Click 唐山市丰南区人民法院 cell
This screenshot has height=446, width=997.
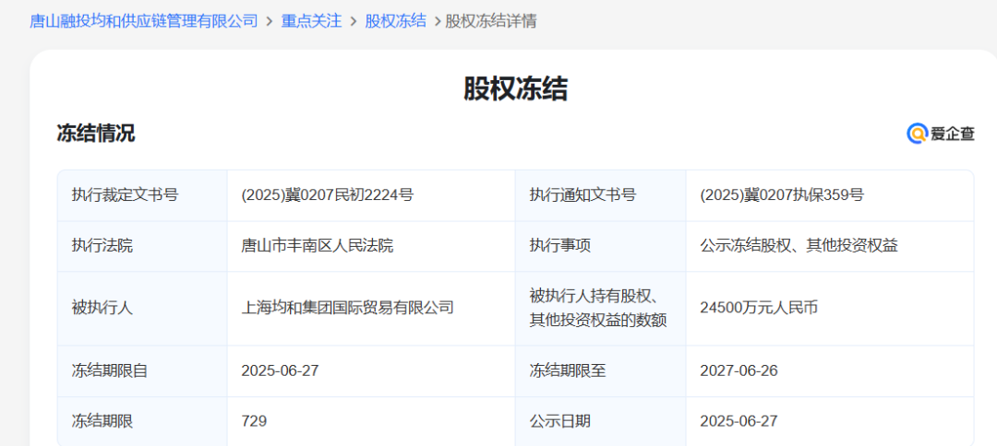coord(318,245)
